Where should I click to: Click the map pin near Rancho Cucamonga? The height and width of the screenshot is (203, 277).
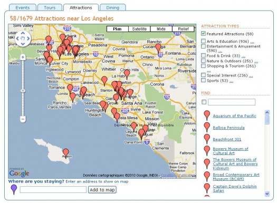coord(158,48)
